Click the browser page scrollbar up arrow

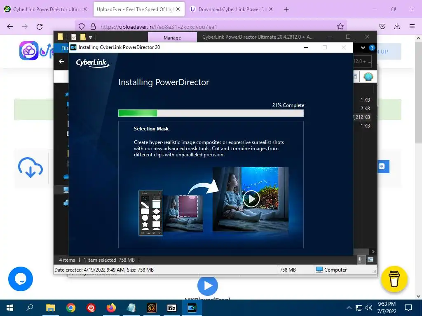(418, 38)
